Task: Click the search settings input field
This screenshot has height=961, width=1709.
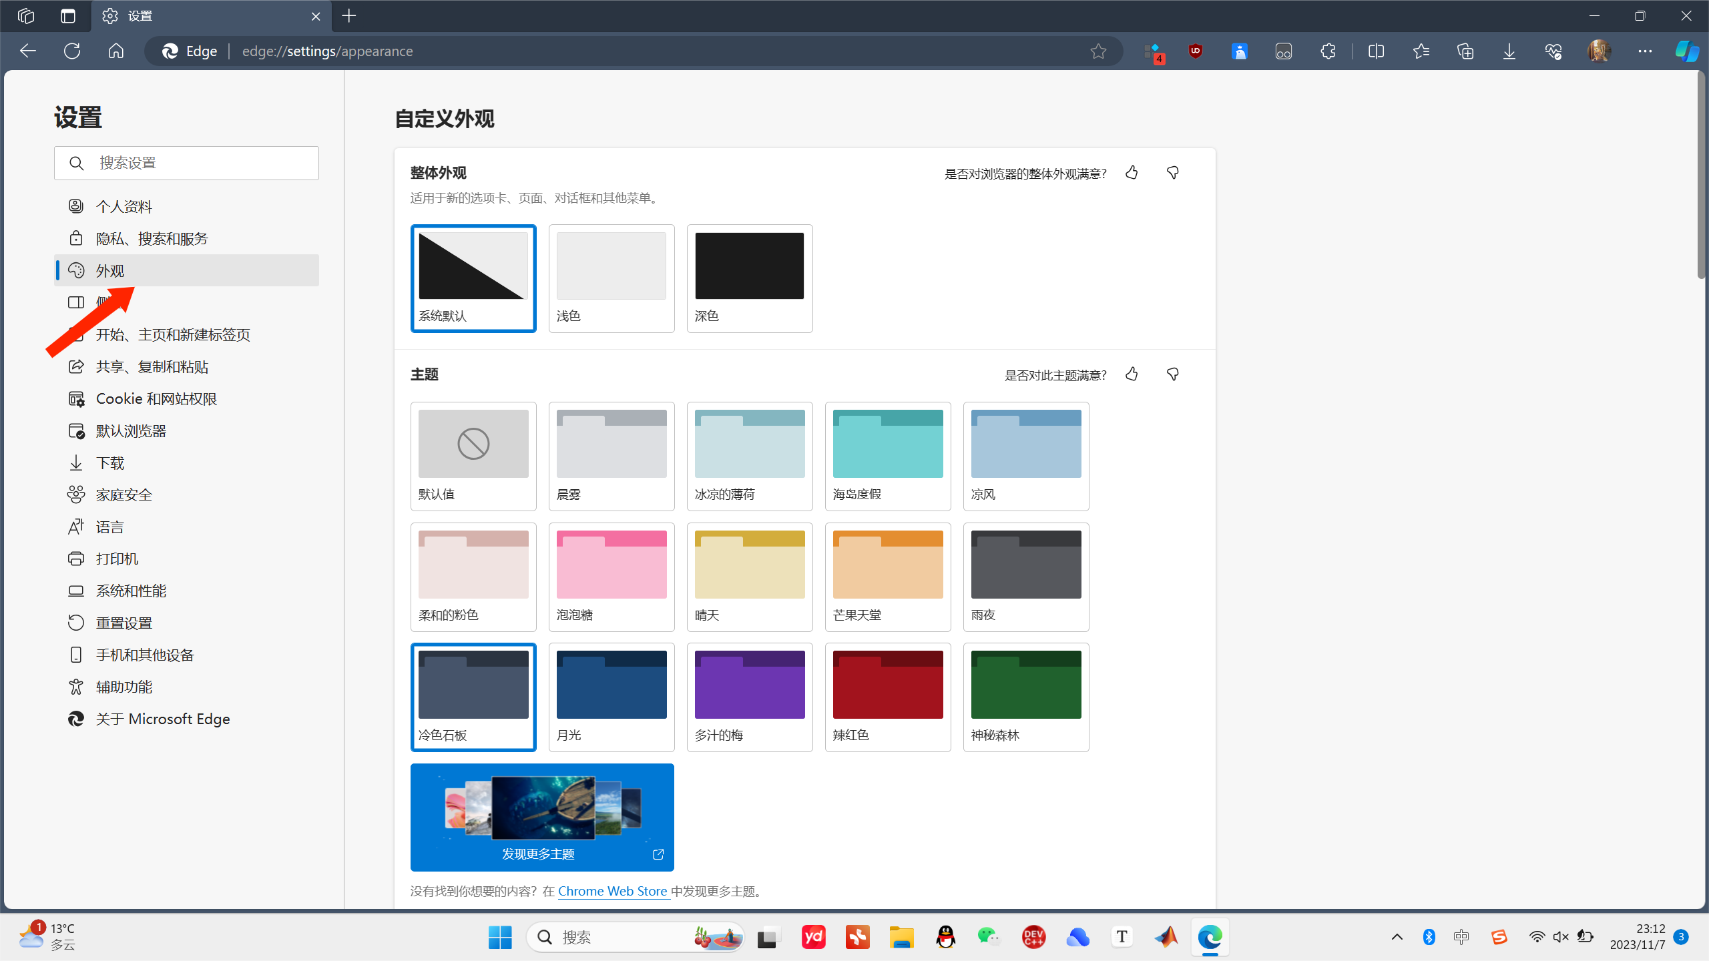Action: 187,163
